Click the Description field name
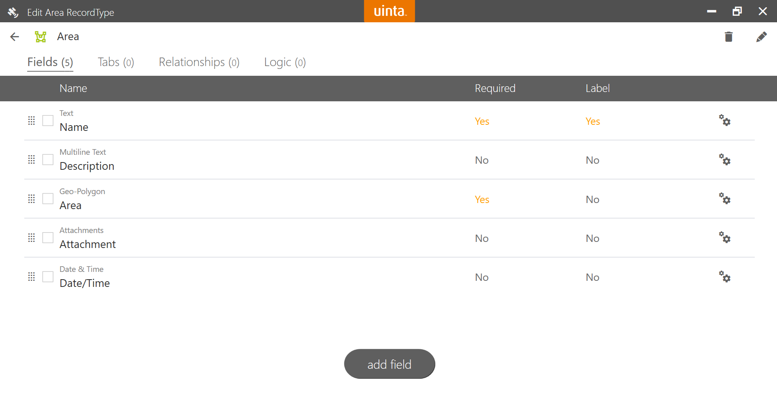 [87, 166]
